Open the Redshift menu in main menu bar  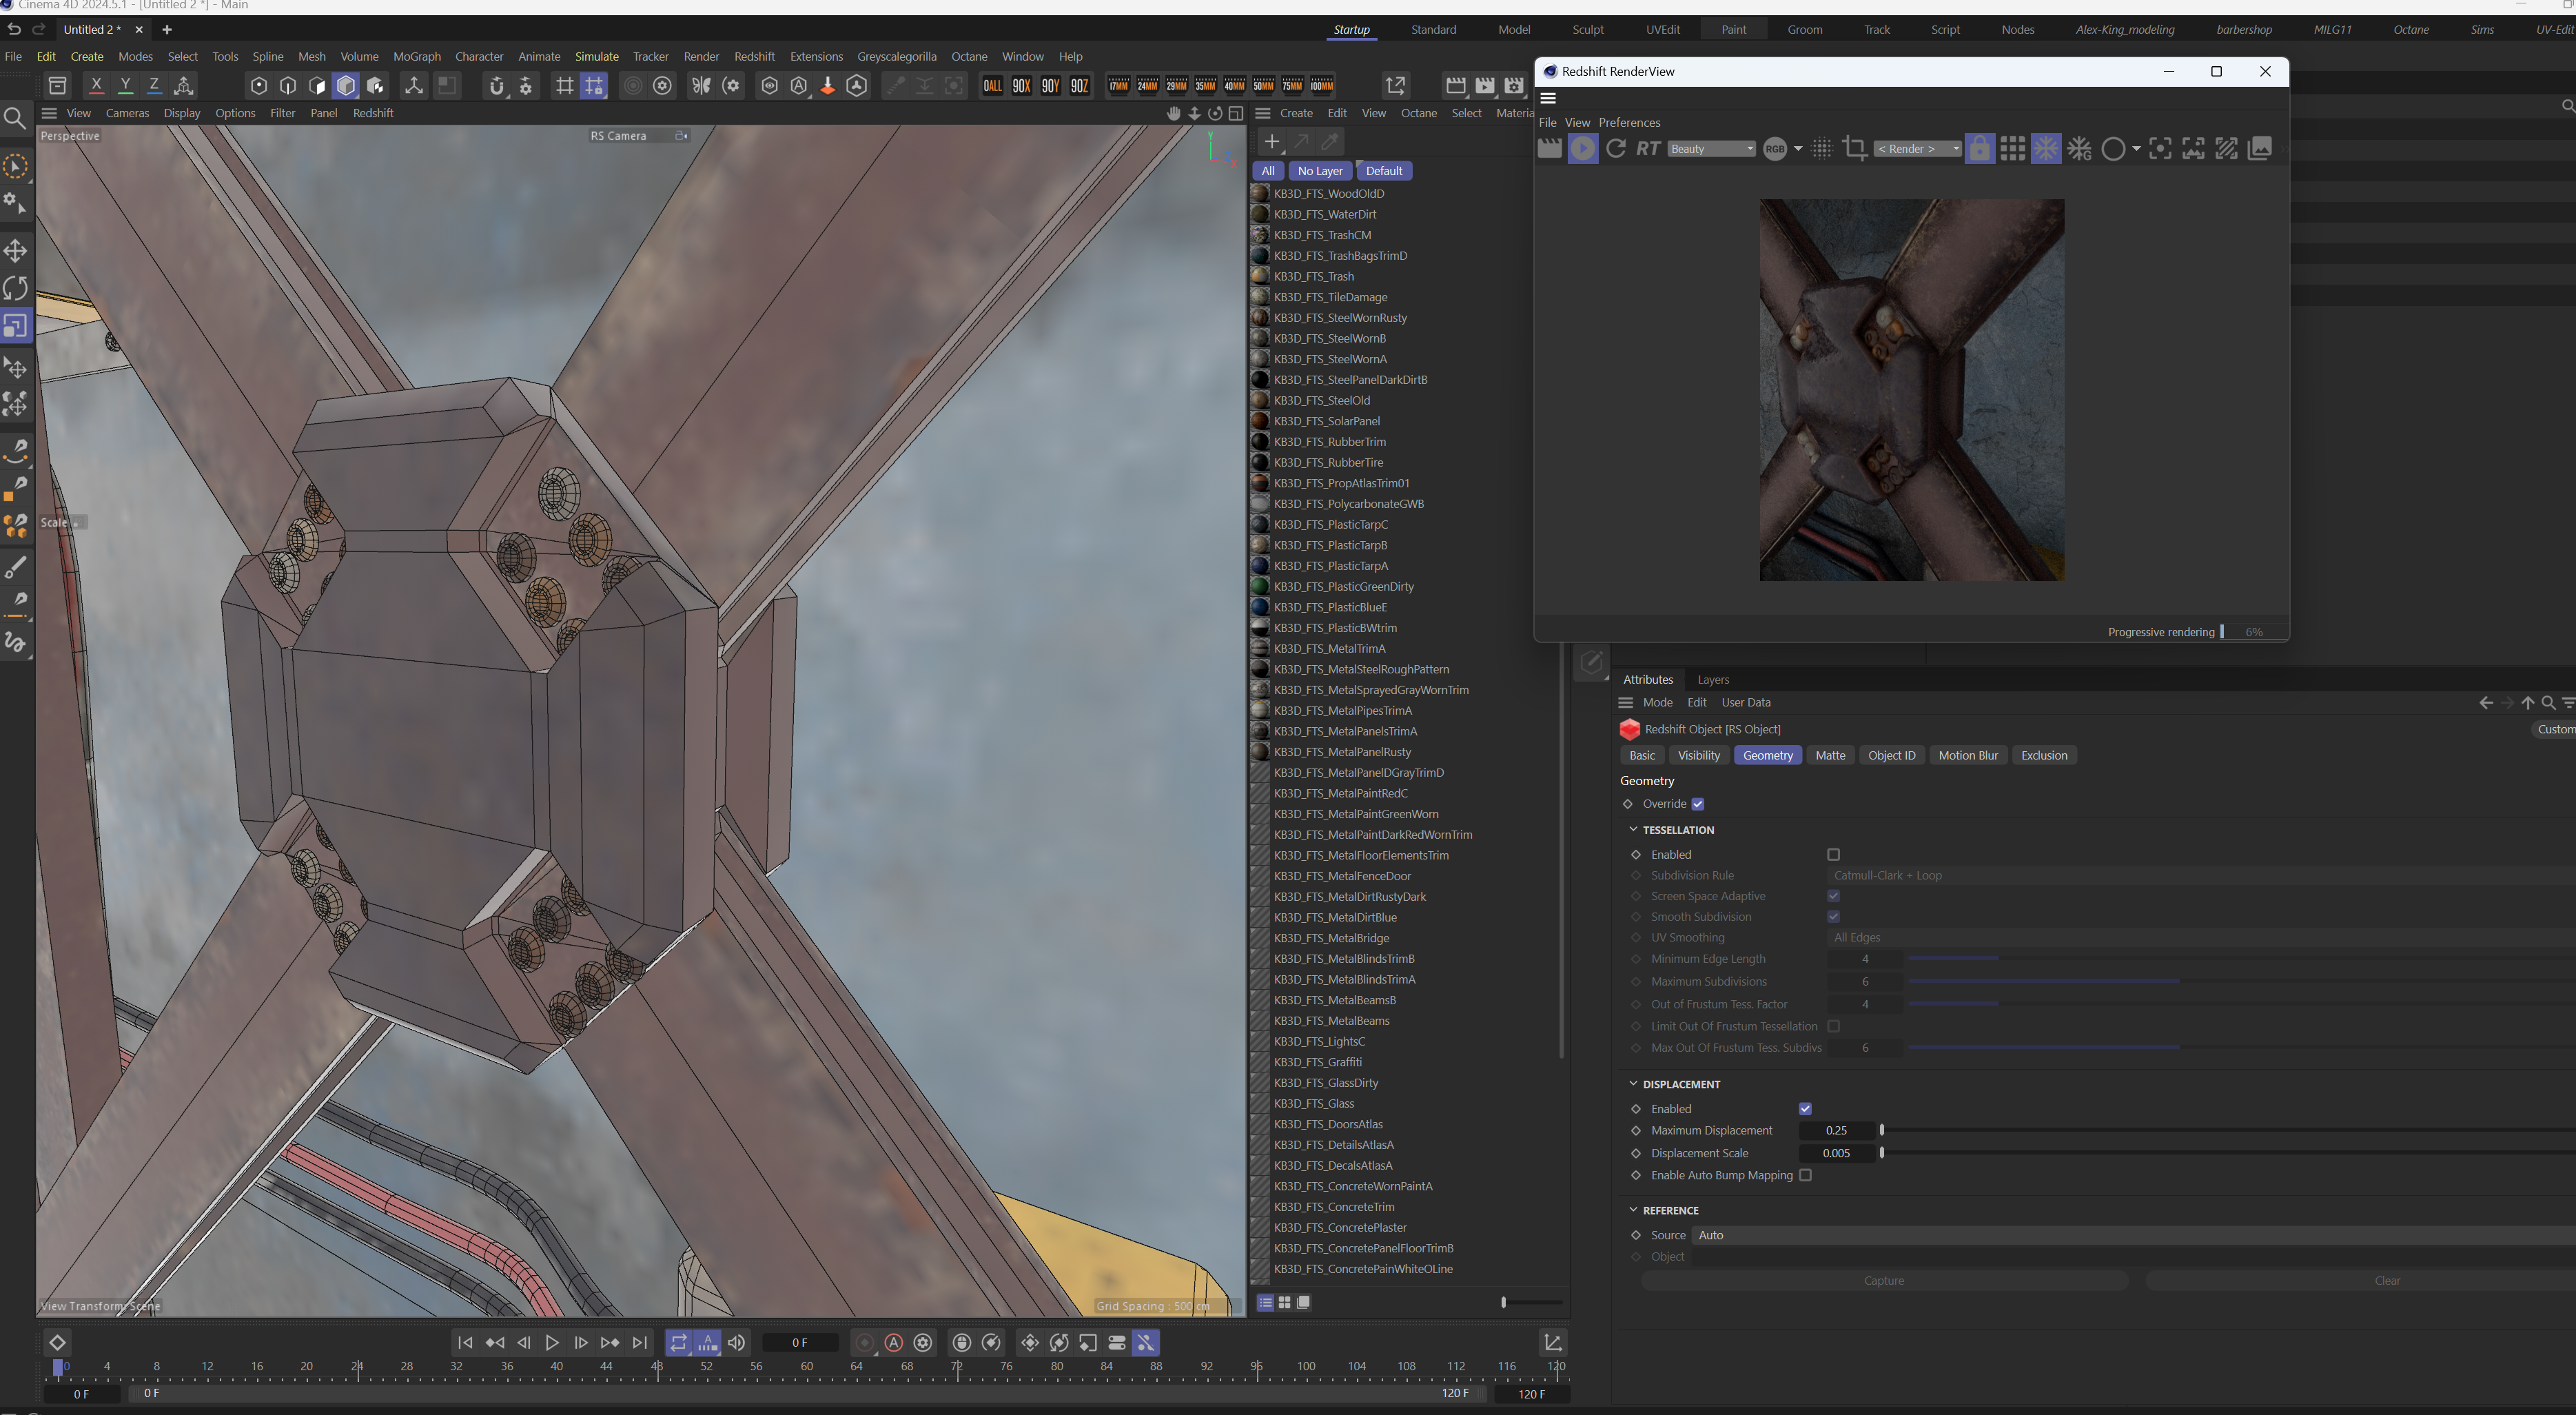point(754,57)
